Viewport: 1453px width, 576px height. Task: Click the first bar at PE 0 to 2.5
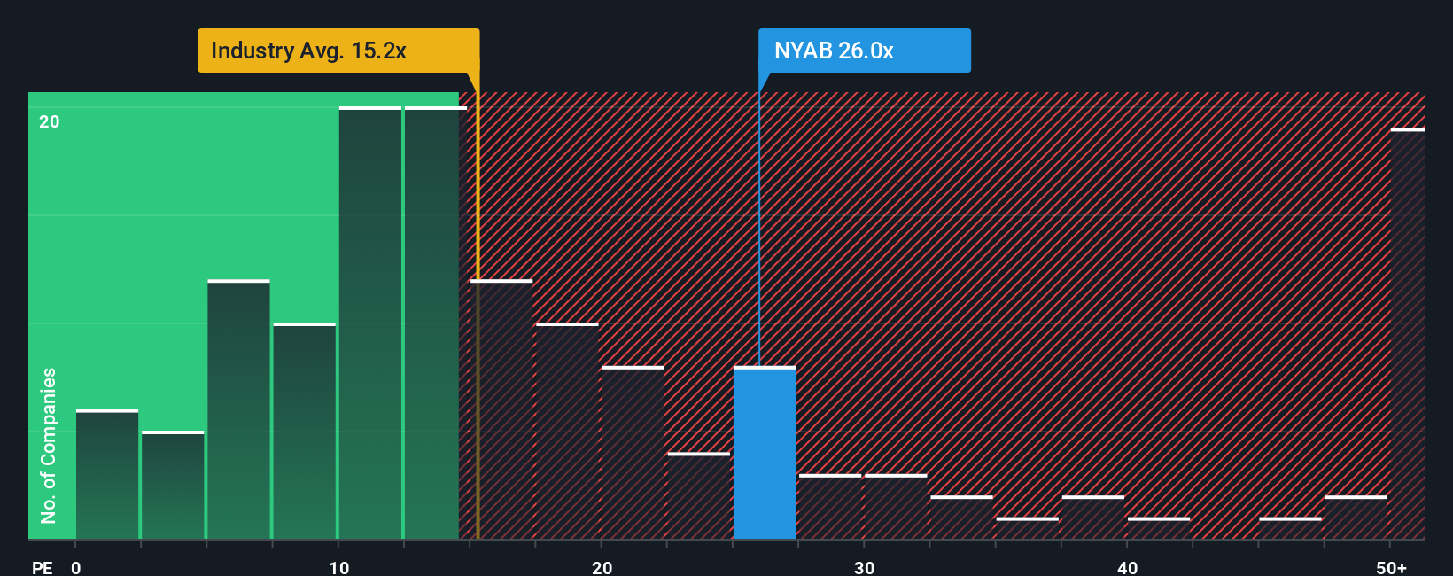pos(107,475)
